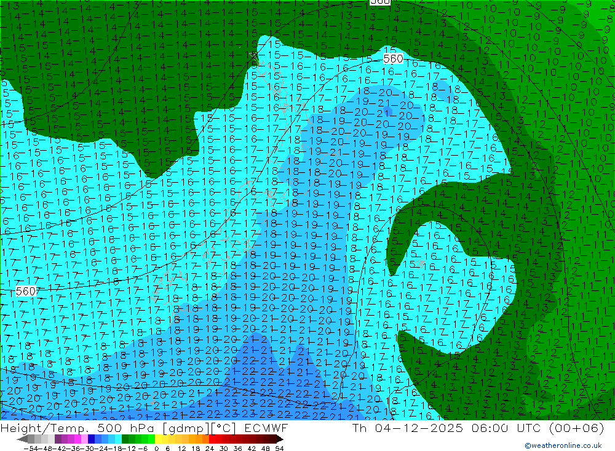The height and width of the screenshot is (451, 615).
Task: Open the weatheronline.co.uk copyright link
Action: click(x=563, y=445)
